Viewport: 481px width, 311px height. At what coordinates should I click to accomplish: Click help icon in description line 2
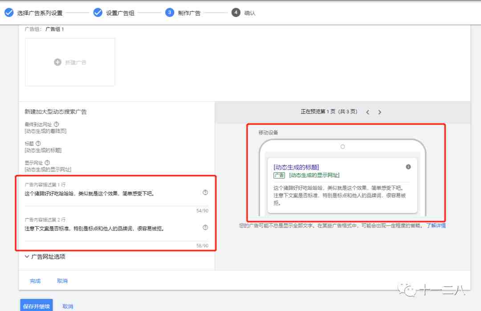coord(205,228)
